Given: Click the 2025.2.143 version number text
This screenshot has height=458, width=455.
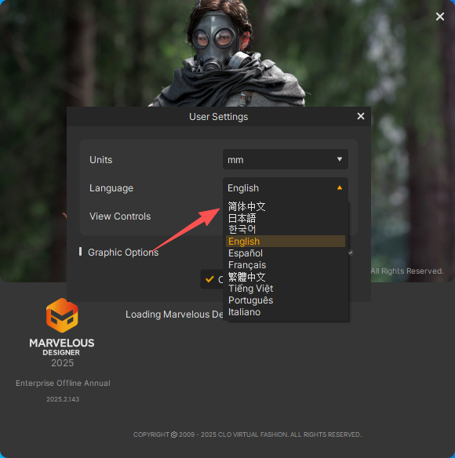Looking at the screenshot, I should (63, 399).
